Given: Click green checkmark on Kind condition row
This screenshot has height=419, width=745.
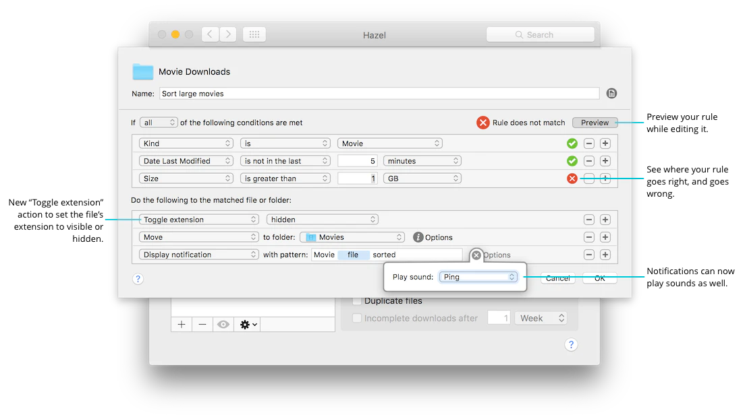Looking at the screenshot, I should pyautogui.click(x=572, y=143).
